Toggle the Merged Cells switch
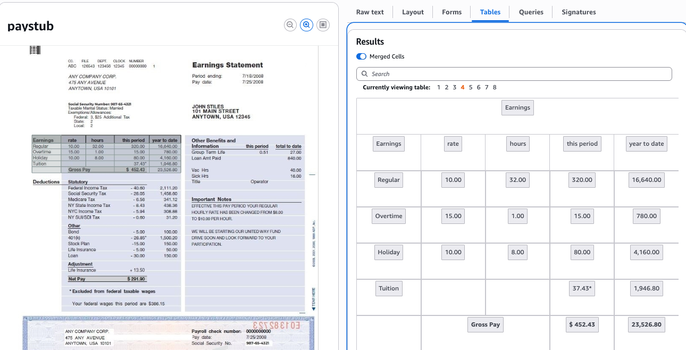686x350 pixels. [362, 56]
